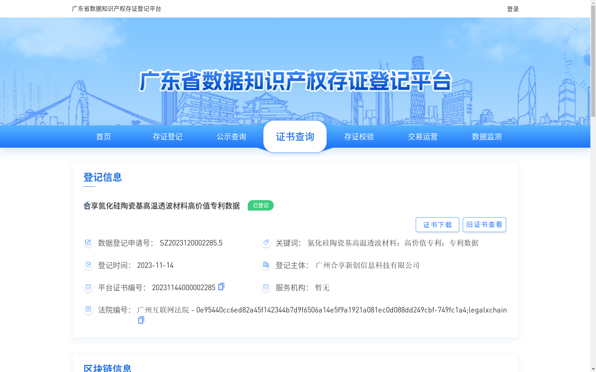Viewport: 596px width, 372px height.
Task: Open the 数据监测 tab
Action: (x=487, y=137)
